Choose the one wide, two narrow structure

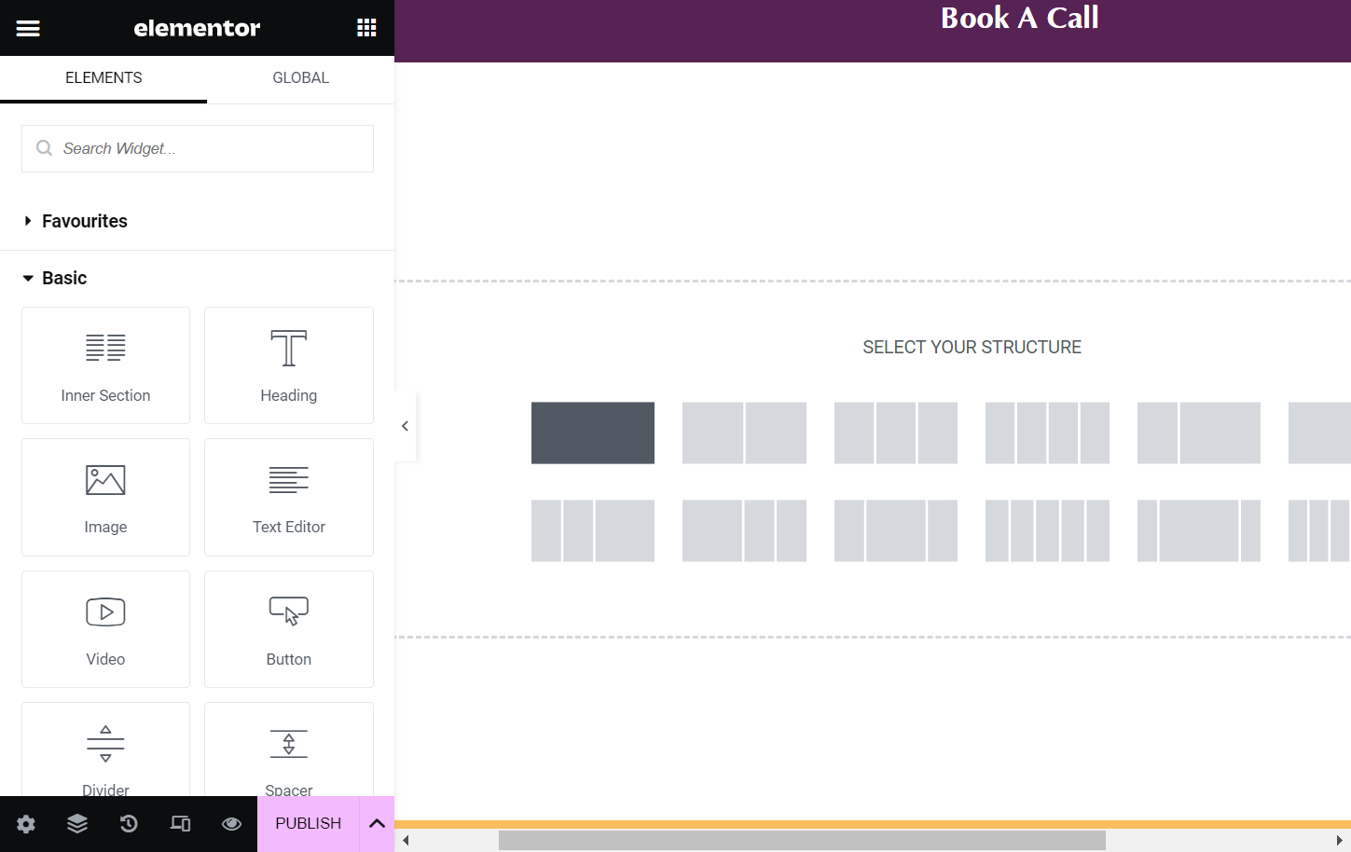coord(744,530)
